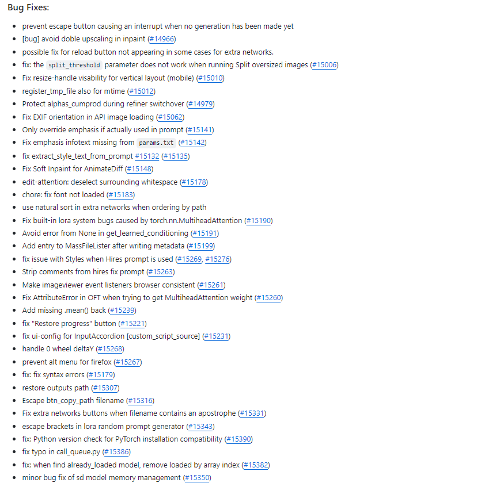Open pull request link #14966
Screen dimensions: 500x483
point(162,39)
